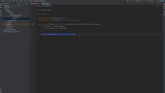Click the gutter marker icon on line 10

tap(33, 24)
